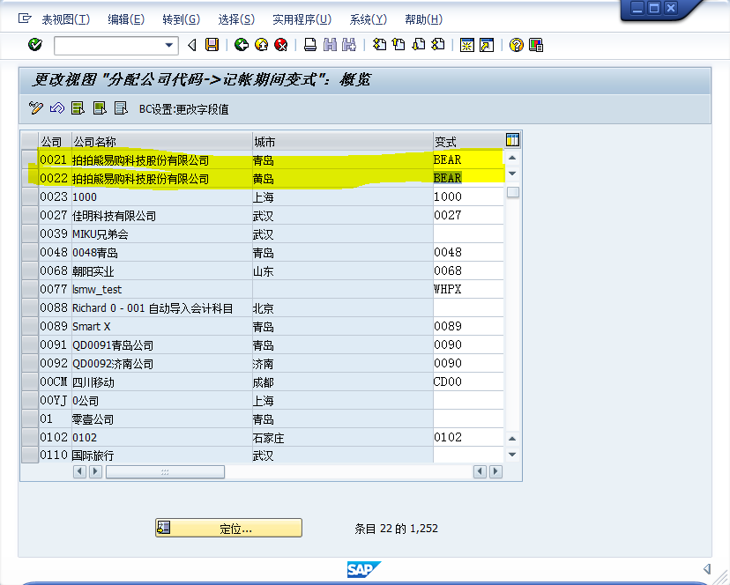Select the row for company 0027
This screenshot has height=585, width=730.
(x=30, y=215)
